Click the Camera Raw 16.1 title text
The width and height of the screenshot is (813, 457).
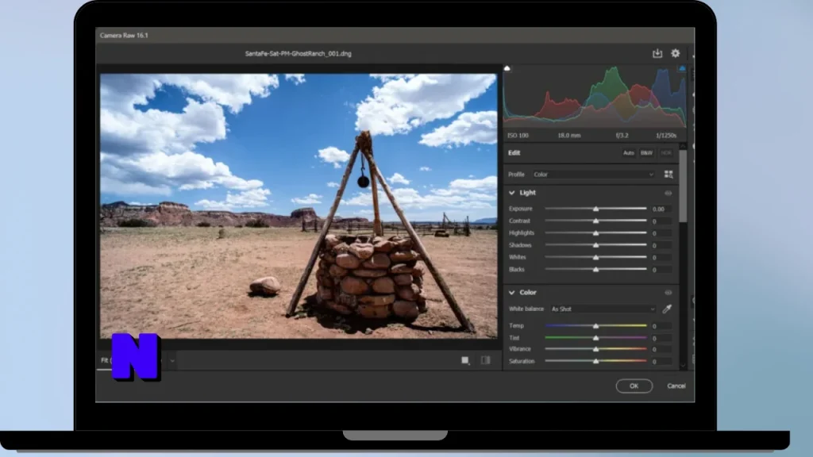pos(124,35)
